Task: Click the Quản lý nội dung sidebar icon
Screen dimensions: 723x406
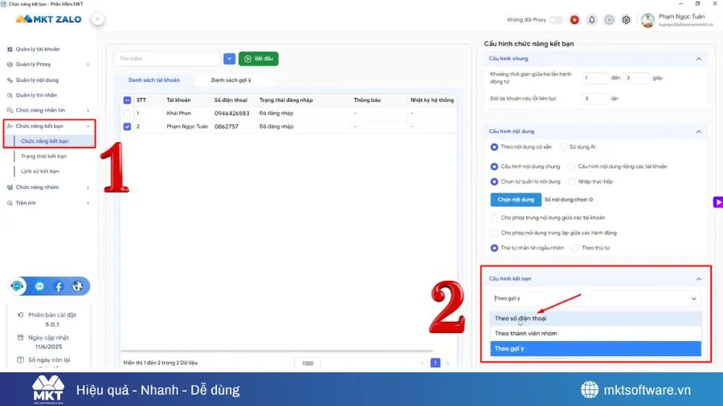Action: tap(10, 80)
